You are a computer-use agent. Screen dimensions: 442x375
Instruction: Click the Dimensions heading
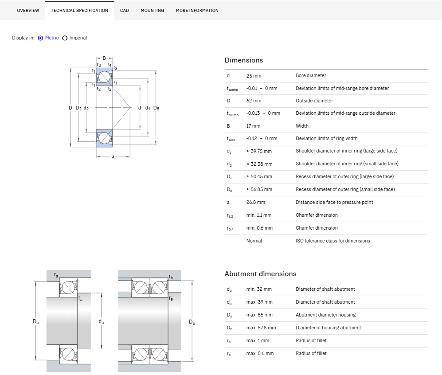click(243, 60)
